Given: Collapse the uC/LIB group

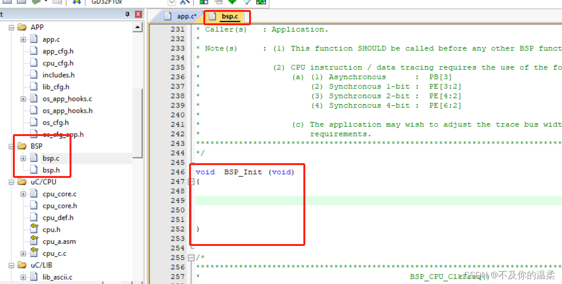Looking at the screenshot, I should (11, 265).
